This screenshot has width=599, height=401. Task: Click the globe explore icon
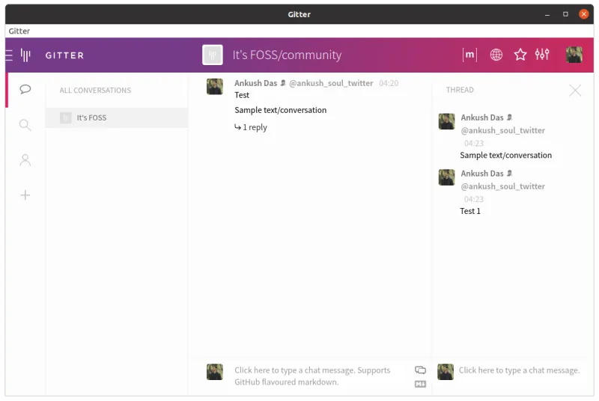(x=496, y=55)
